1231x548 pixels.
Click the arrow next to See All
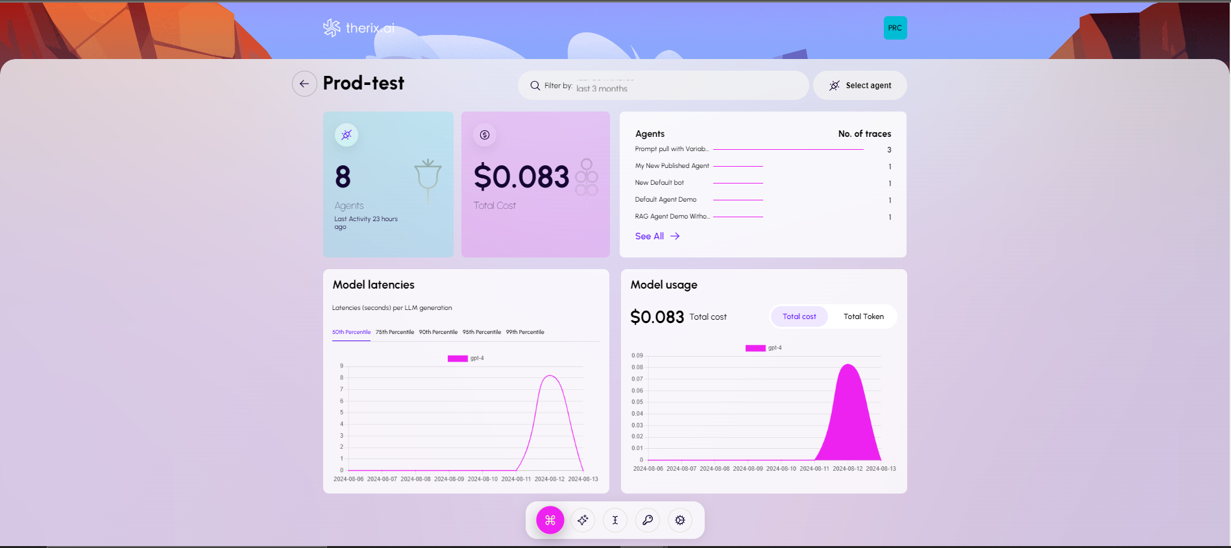click(675, 236)
